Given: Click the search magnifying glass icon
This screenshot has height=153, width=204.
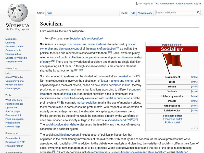Looking at the screenshot, I should coord(198,12).
